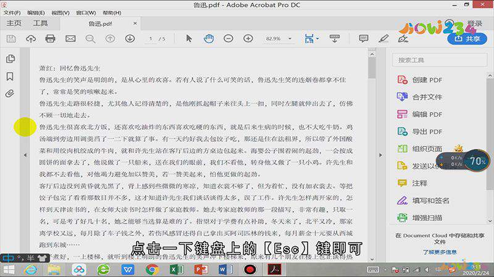Click the 共享 share button
The height and width of the screenshot is (277, 494).
[467, 39]
